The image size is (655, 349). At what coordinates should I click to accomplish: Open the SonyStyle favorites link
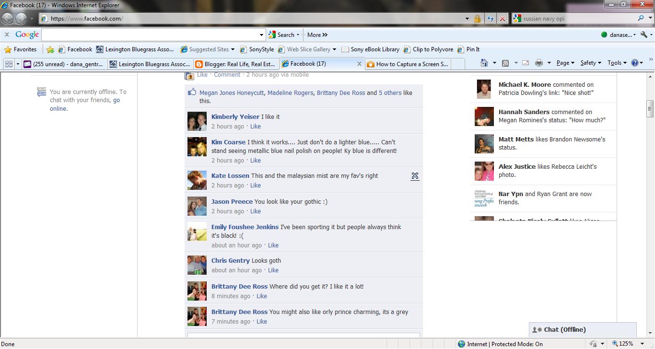click(x=257, y=49)
